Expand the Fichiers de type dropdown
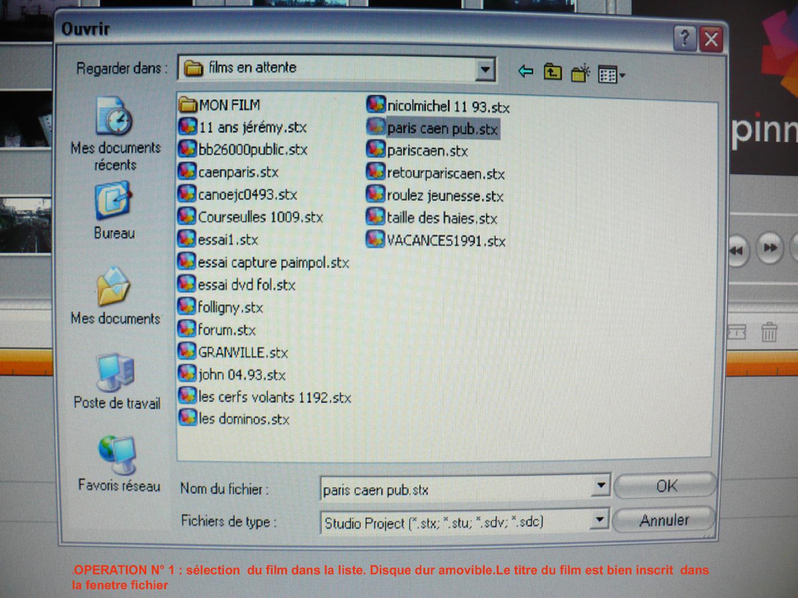This screenshot has height=598, width=798. [599, 520]
